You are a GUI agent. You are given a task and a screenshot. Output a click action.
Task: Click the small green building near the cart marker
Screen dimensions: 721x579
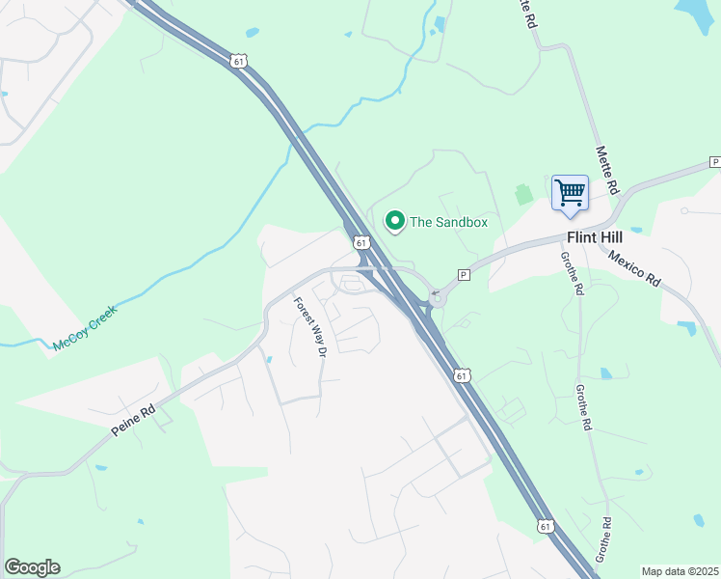523,194
